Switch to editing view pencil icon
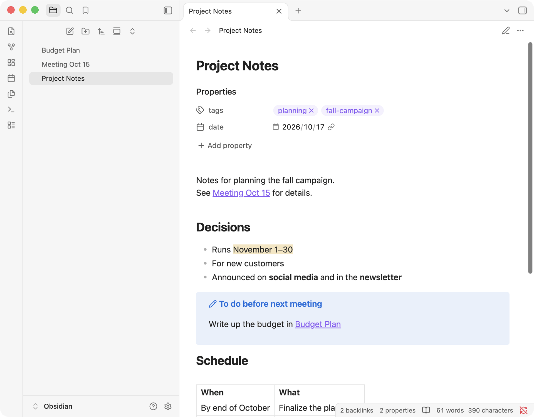Screen dimensions: 534x417 [x=506, y=31]
